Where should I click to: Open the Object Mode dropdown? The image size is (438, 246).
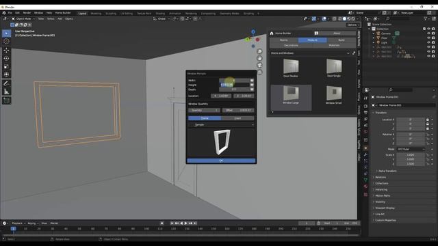23,18
